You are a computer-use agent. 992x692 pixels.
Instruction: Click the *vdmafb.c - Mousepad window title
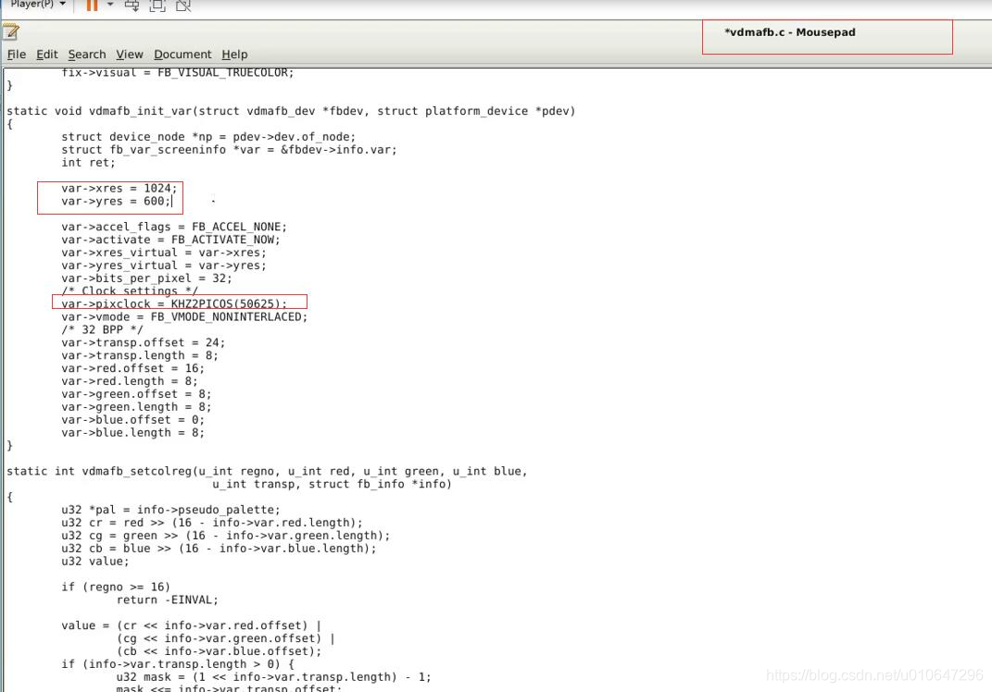(789, 32)
